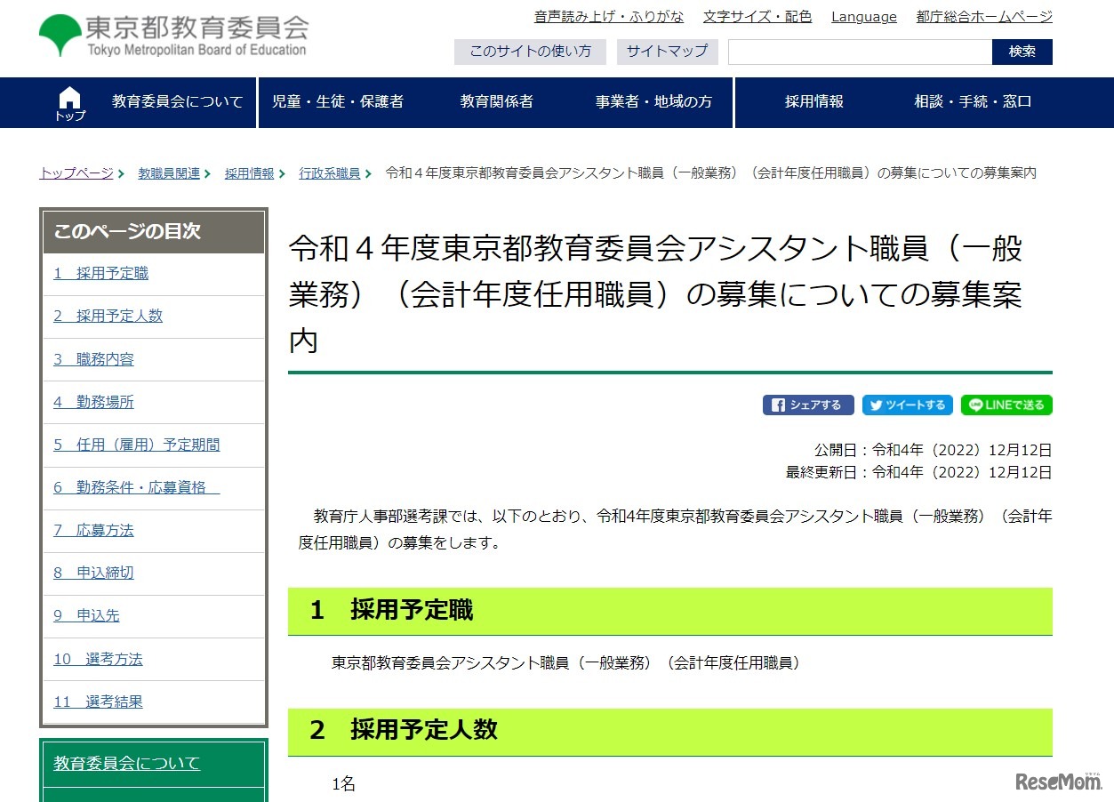Jump to section 3 職務内容
The image size is (1114, 802).
click(x=92, y=359)
